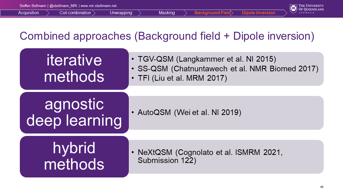Click the slide title Combined approaches
The width and height of the screenshot is (343, 193).
(x=167, y=36)
